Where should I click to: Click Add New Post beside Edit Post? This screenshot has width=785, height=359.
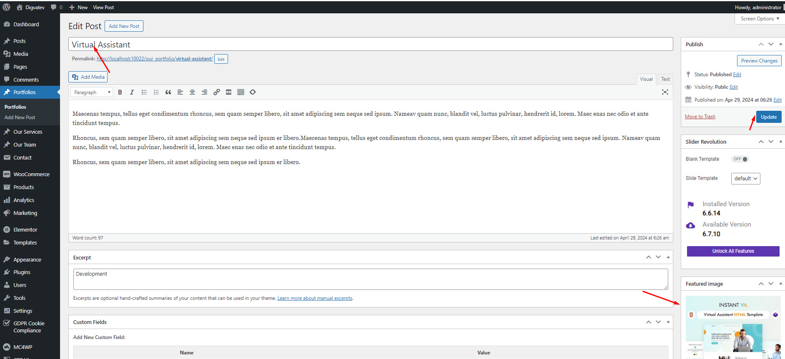click(124, 26)
